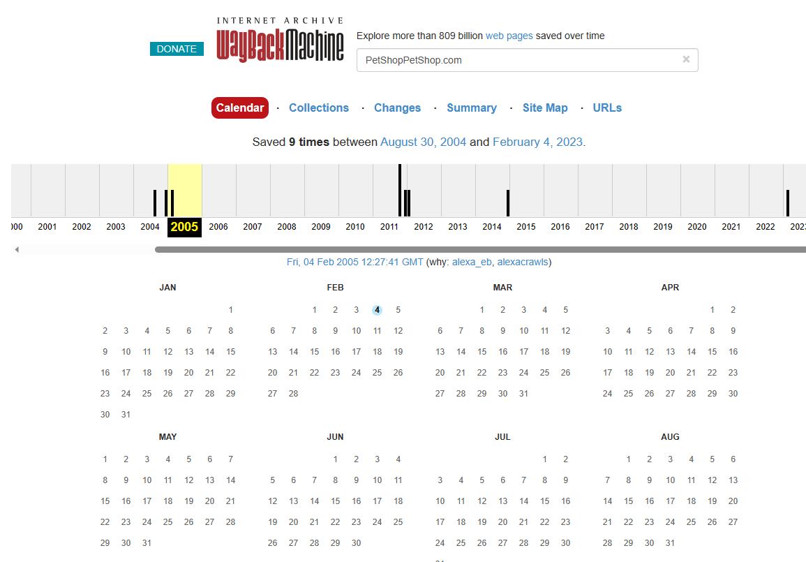Select year 2022 in the timeline
This screenshot has width=806, height=562.
point(766,227)
